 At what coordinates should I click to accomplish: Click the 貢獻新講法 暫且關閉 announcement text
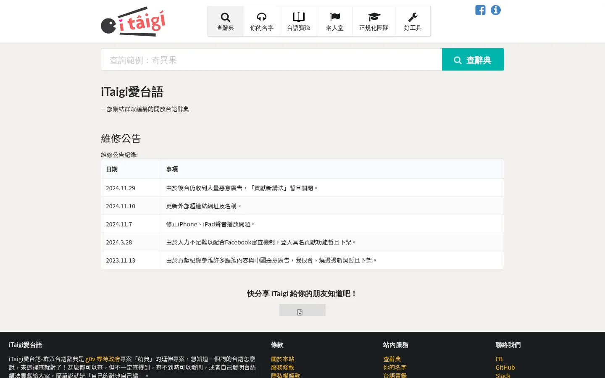click(242, 188)
